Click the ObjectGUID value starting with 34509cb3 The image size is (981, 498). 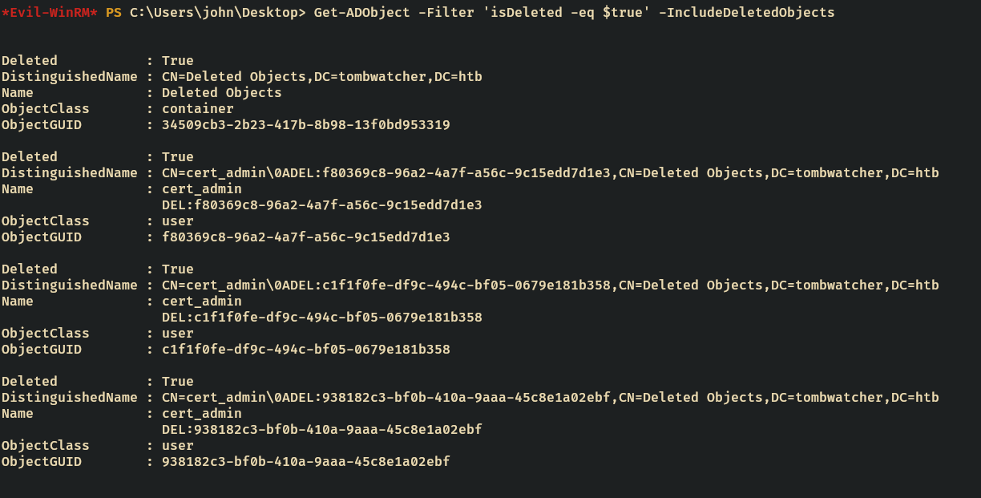click(305, 125)
